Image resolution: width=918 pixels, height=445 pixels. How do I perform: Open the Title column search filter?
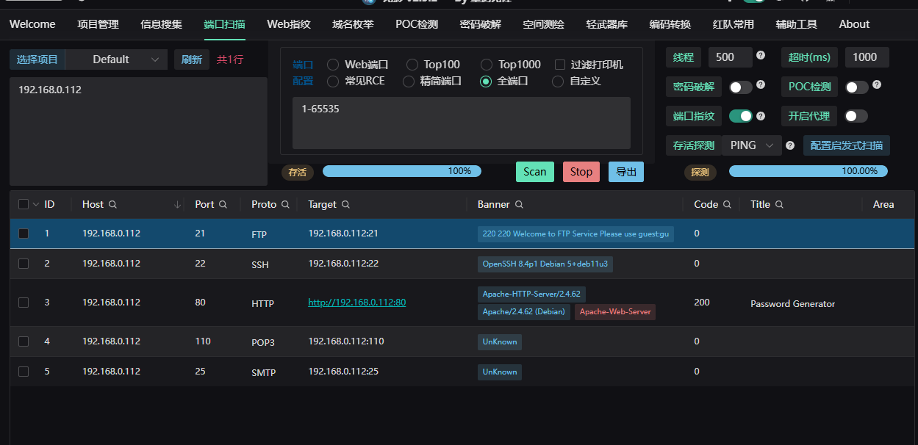click(779, 205)
